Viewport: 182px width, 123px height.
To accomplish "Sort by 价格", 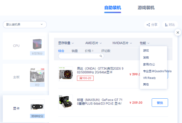I will pyautogui.click(x=89, y=51).
